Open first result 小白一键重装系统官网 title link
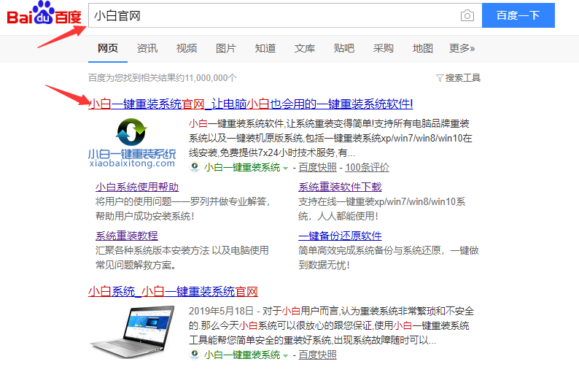The height and width of the screenshot is (375, 579). (250, 104)
